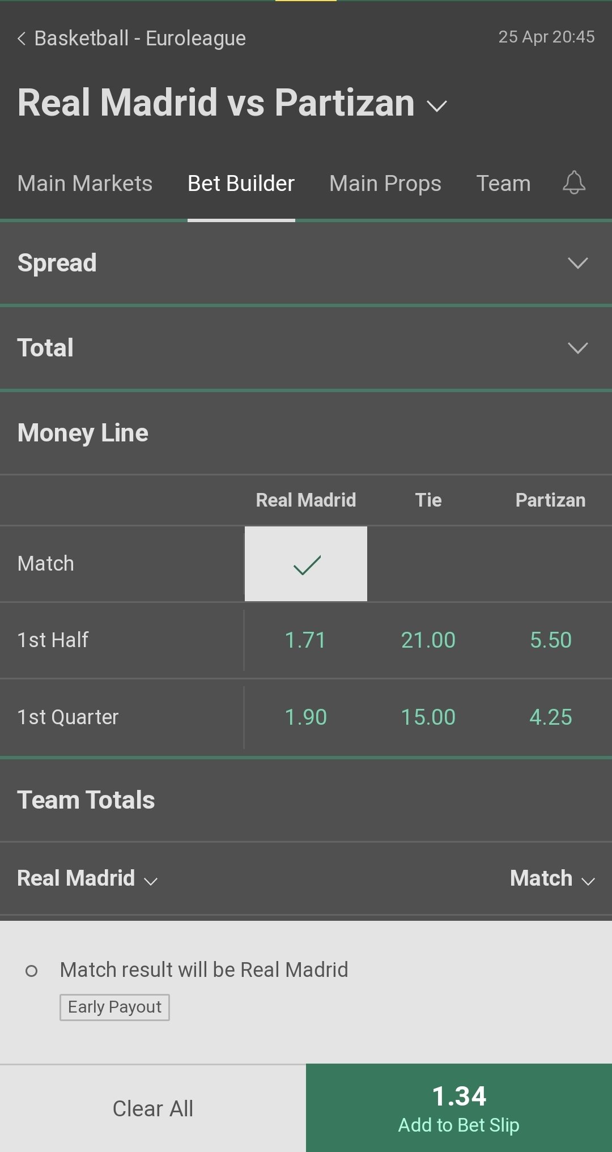Switch to the Main Props tab

pyautogui.click(x=385, y=184)
